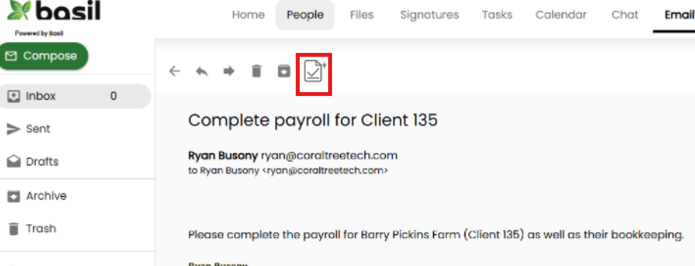Create task from email icon
This screenshot has width=695, height=266.
click(x=314, y=72)
